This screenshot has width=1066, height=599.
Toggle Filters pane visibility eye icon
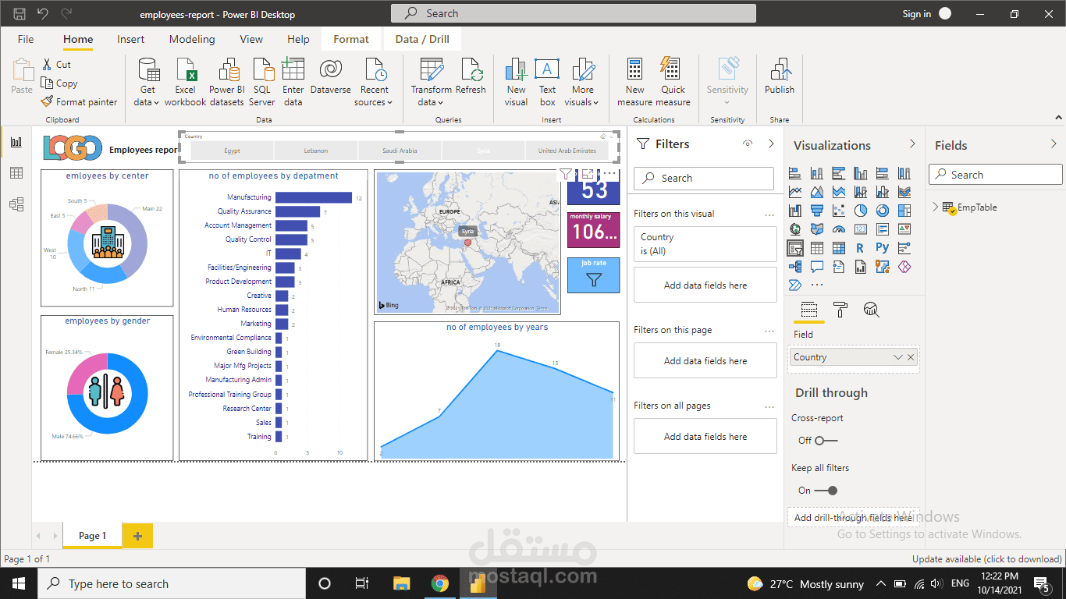[748, 144]
